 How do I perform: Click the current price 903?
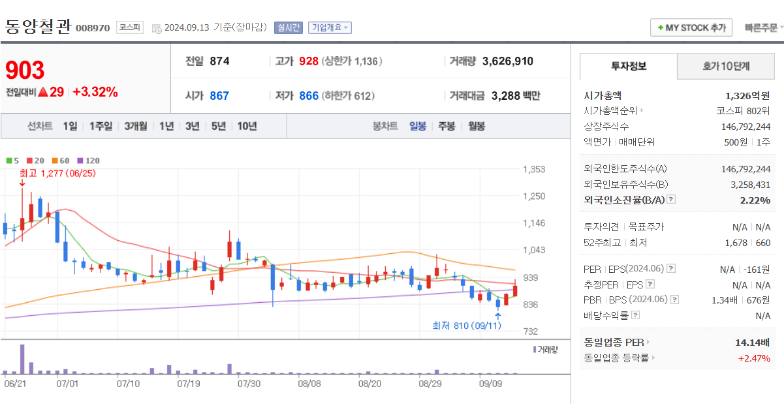point(25,70)
